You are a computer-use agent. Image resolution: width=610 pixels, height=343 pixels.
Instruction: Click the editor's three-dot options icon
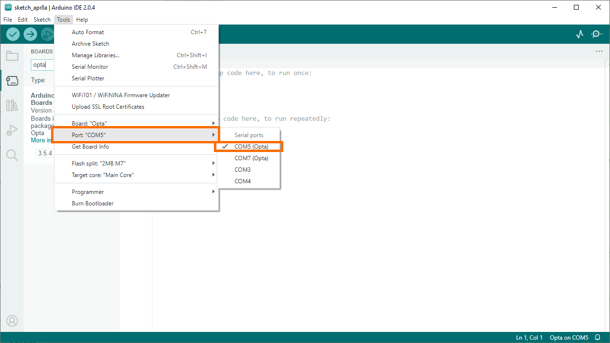click(599, 51)
